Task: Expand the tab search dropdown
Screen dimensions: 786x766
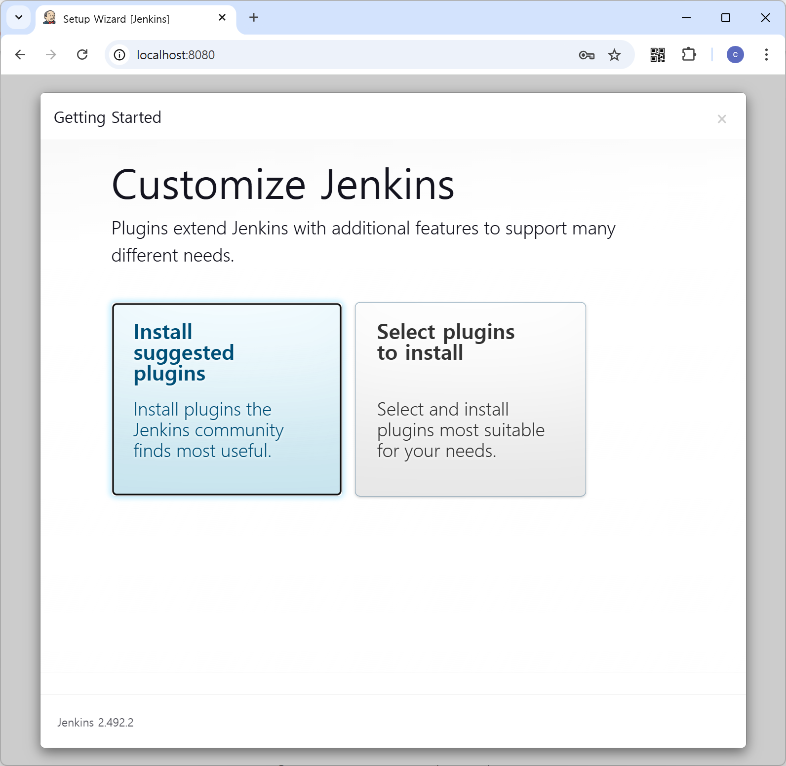Action: point(19,18)
